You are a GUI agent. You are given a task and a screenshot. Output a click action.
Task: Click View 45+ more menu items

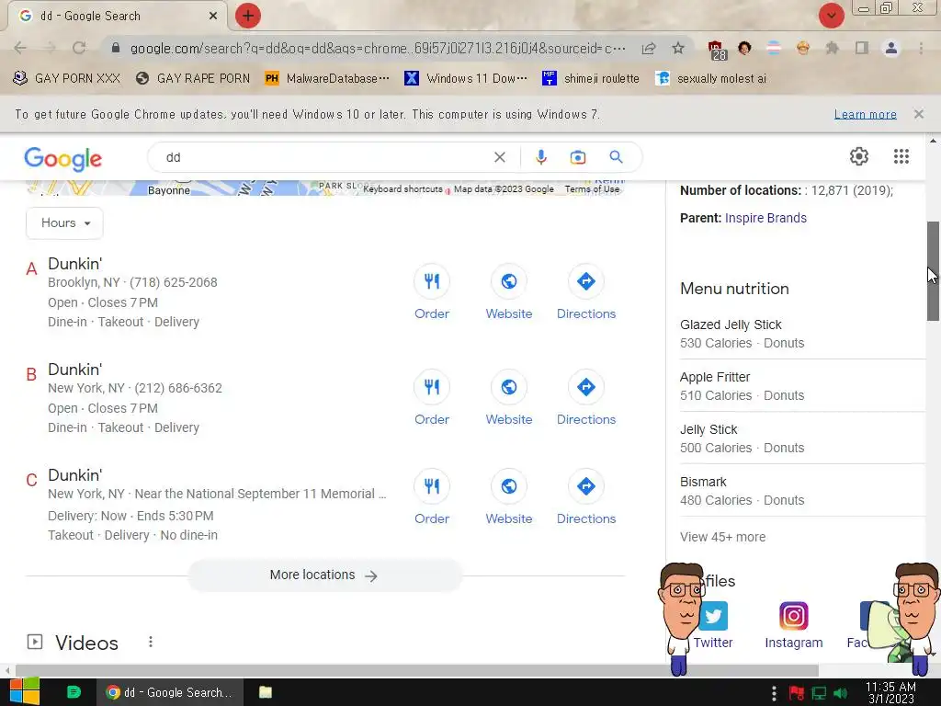tap(722, 537)
